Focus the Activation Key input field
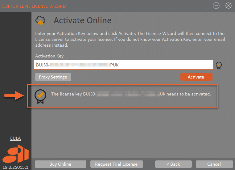 coord(123,65)
